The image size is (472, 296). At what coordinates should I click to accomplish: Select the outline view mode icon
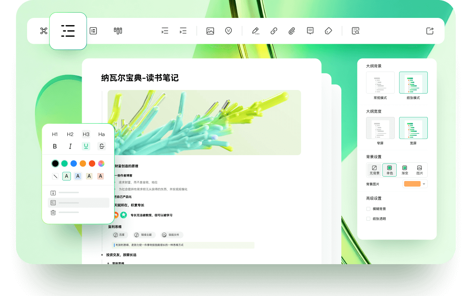point(68,31)
